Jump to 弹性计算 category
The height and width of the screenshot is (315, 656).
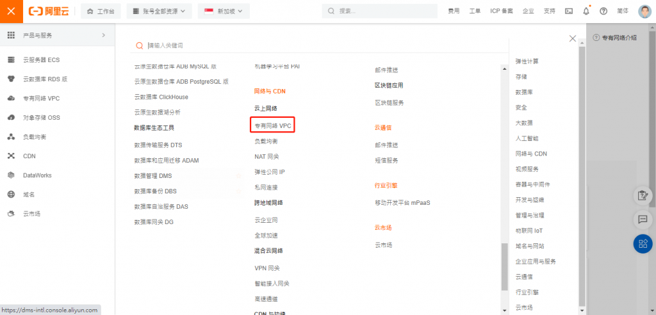point(527,61)
